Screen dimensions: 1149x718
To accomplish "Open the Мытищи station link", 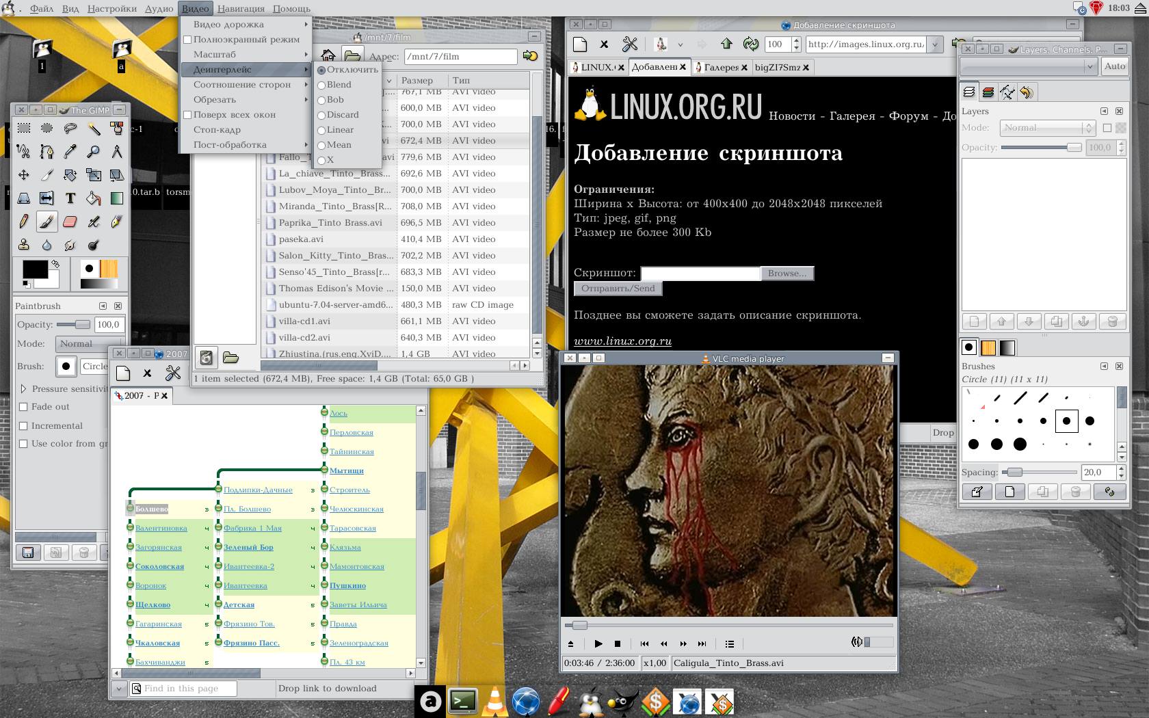I will point(347,470).
